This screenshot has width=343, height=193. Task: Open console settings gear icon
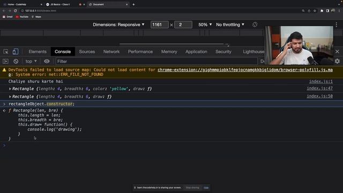pyautogui.click(x=337, y=61)
